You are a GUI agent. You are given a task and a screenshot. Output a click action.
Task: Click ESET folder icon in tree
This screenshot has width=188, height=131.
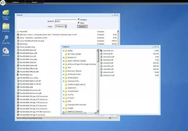pos(66,101)
